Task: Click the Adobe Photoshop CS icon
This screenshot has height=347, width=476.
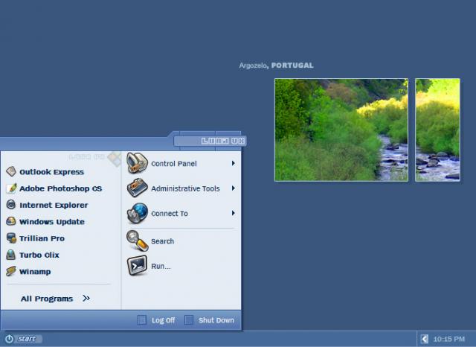Action: pyautogui.click(x=11, y=188)
